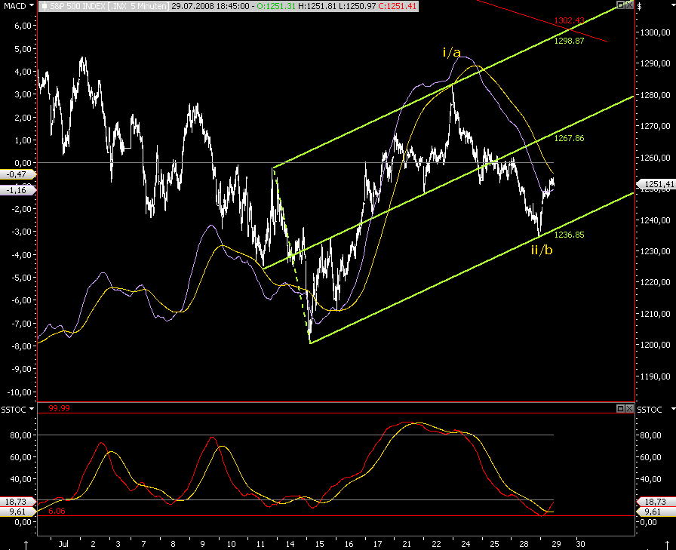This screenshot has width=676, height=550.
Task: Open the right SSTOC axis dropdown
Action: pos(673,409)
